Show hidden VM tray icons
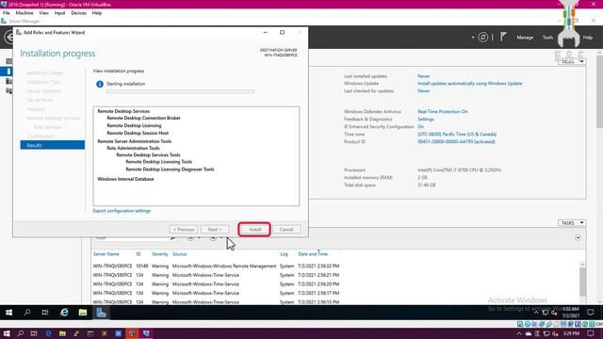This screenshot has width=603, height=339. tap(536, 313)
